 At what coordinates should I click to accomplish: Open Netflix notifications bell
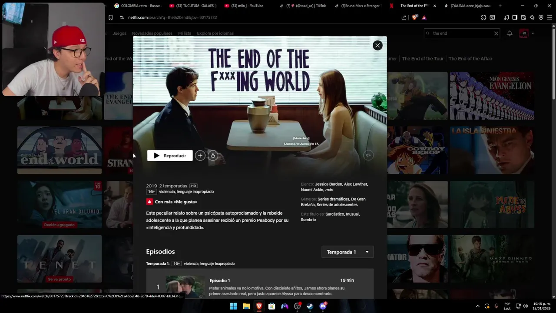coord(510,33)
